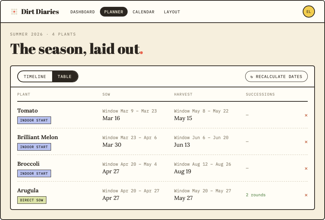Click the Broccoli harvest date Aug 19
Image resolution: width=325 pixels, height=220 pixels.
(x=182, y=171)
